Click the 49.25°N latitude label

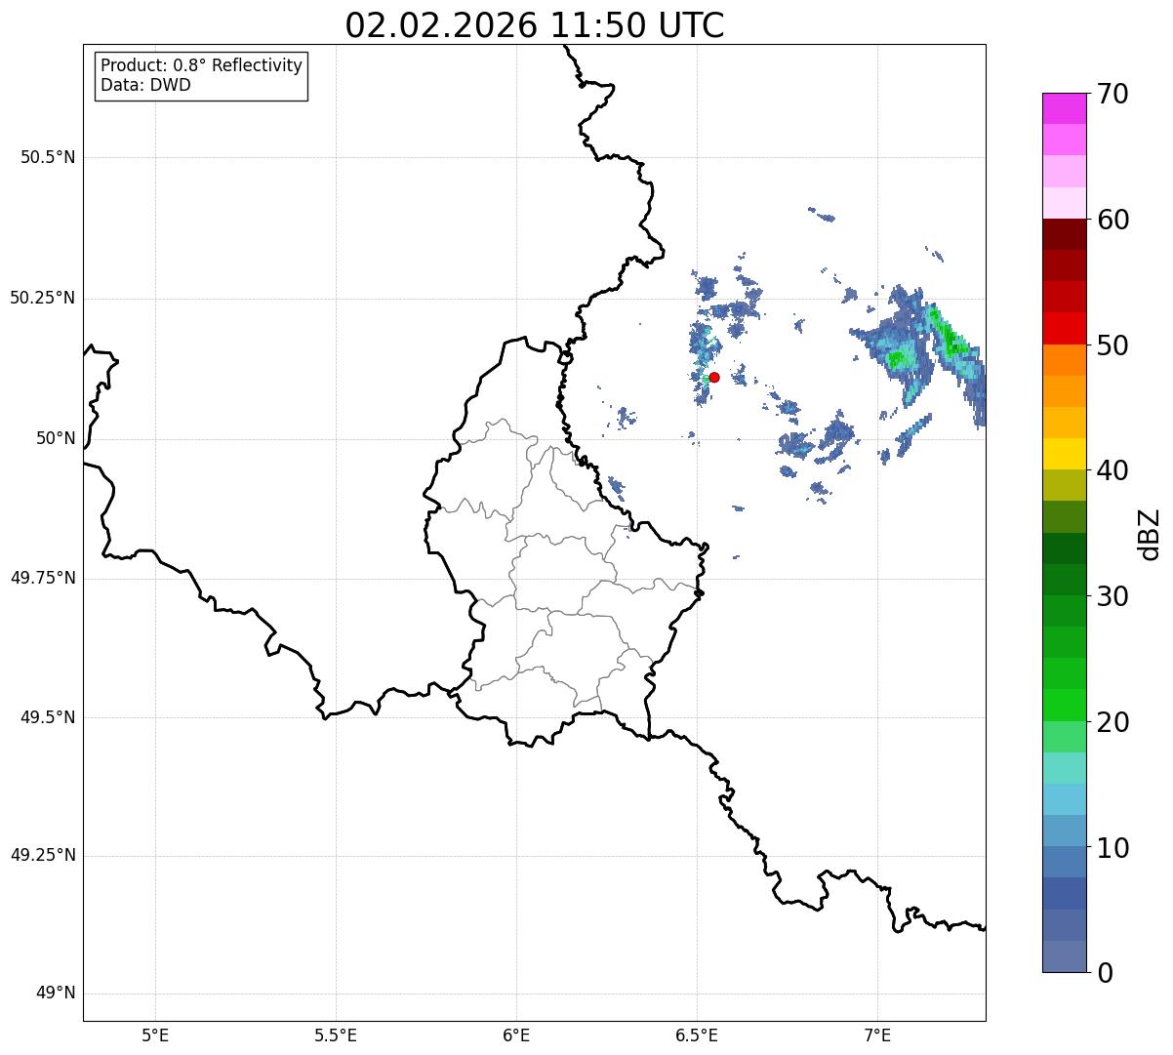click(x=42, y=855)
